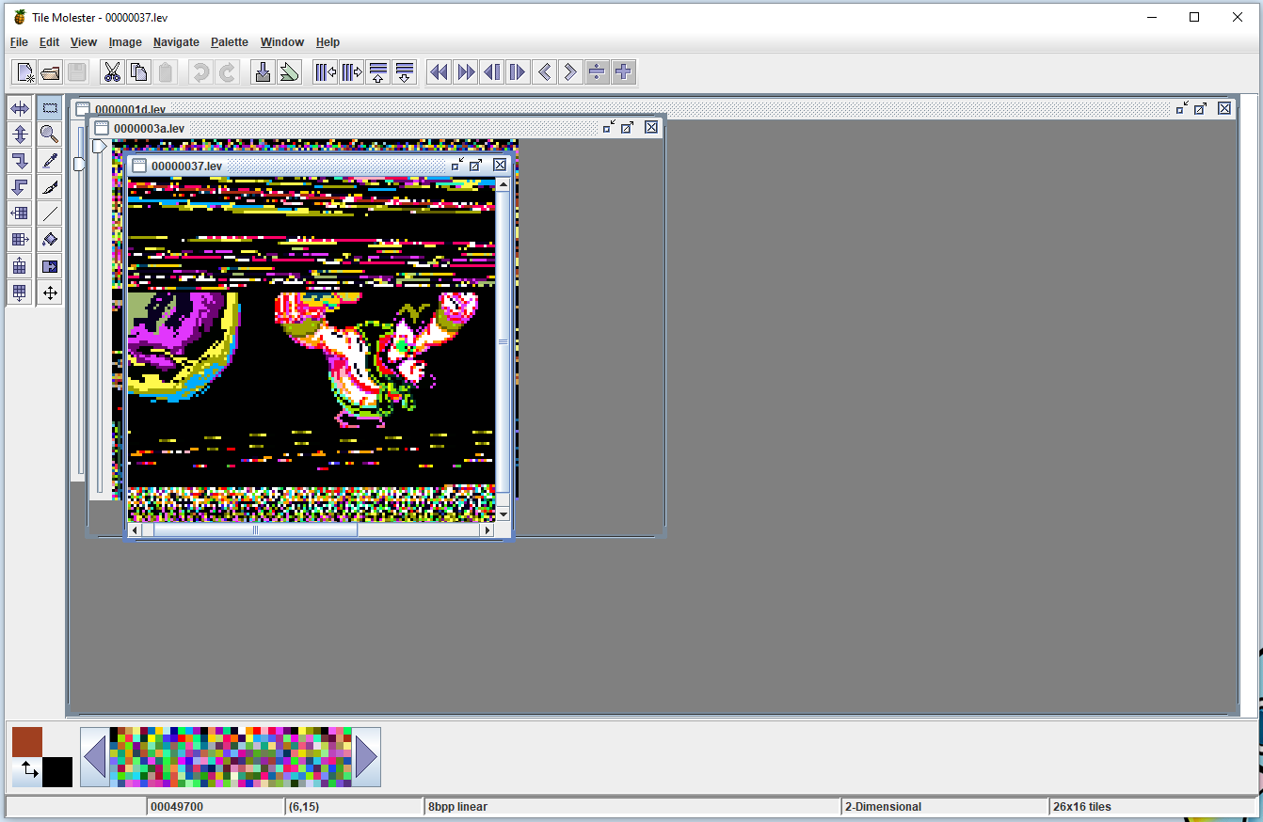Select the Brush tool
The width and height of the screenshot is (1263, 822).
click(50, 187)
